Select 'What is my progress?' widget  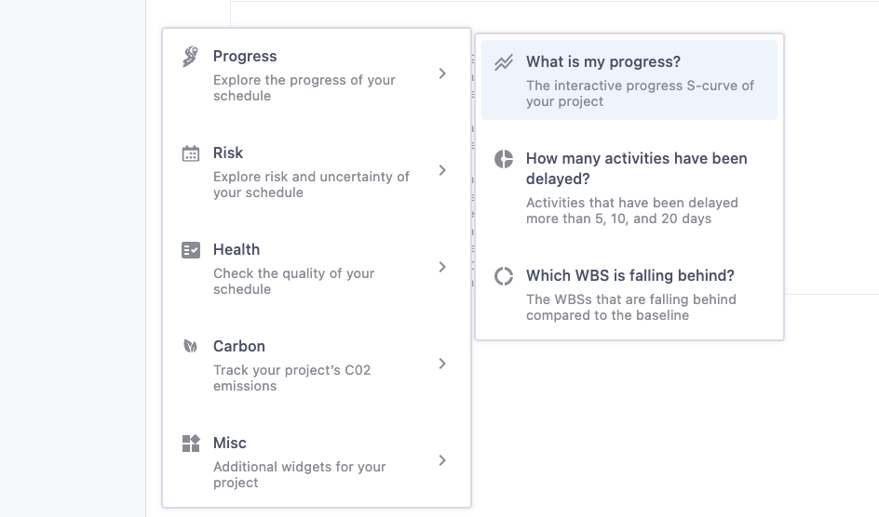click(x=629, y=80)
